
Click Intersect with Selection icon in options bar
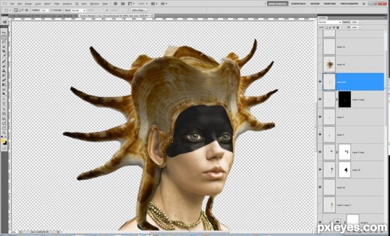pyautogui.click(x=27, y=10)
